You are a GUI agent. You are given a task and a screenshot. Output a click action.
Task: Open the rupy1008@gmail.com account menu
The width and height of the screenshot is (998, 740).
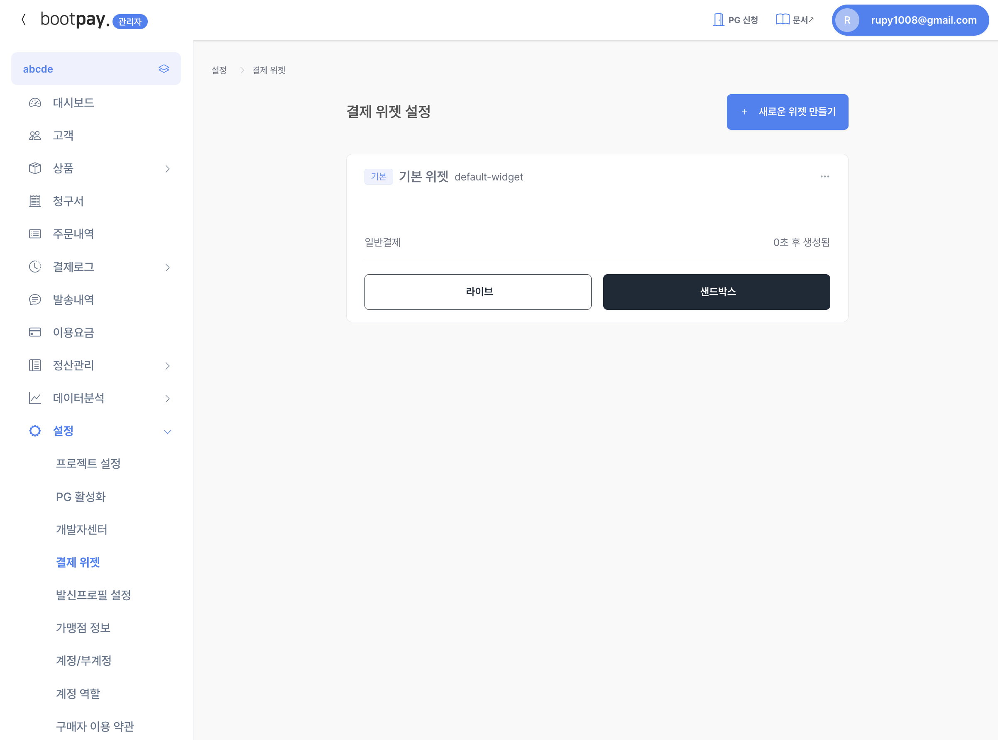[x=910, y=20]
